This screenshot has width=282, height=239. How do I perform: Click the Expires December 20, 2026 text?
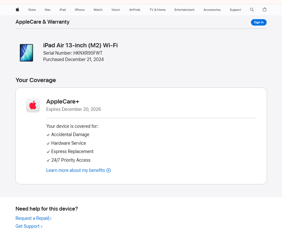(x=74, y=109)
